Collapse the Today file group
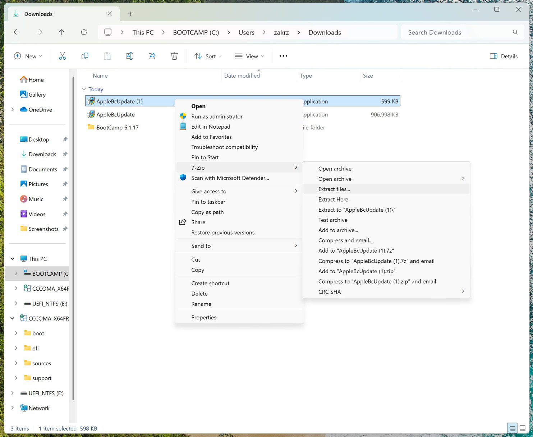533x437 pixels. 84,89
